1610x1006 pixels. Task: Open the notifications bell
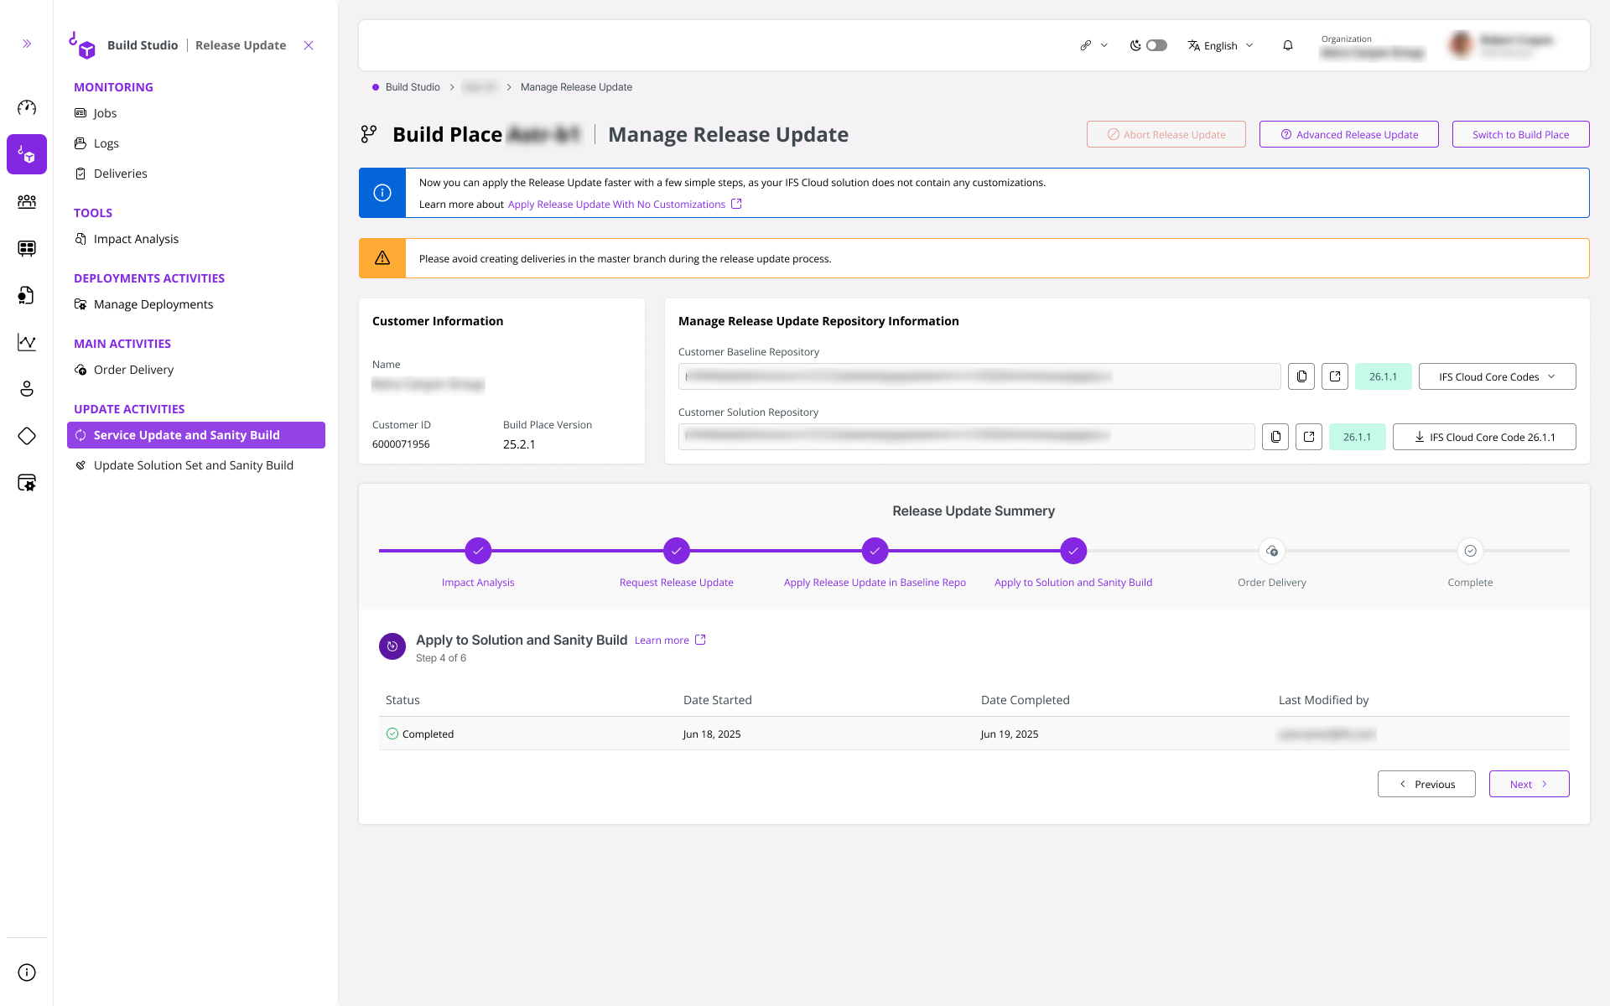tap(1287, 45)
